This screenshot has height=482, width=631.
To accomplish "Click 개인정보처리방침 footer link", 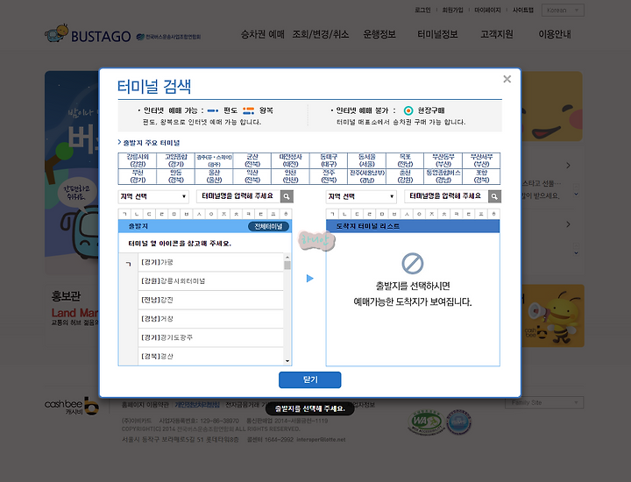I will click(x=197, y=405).
